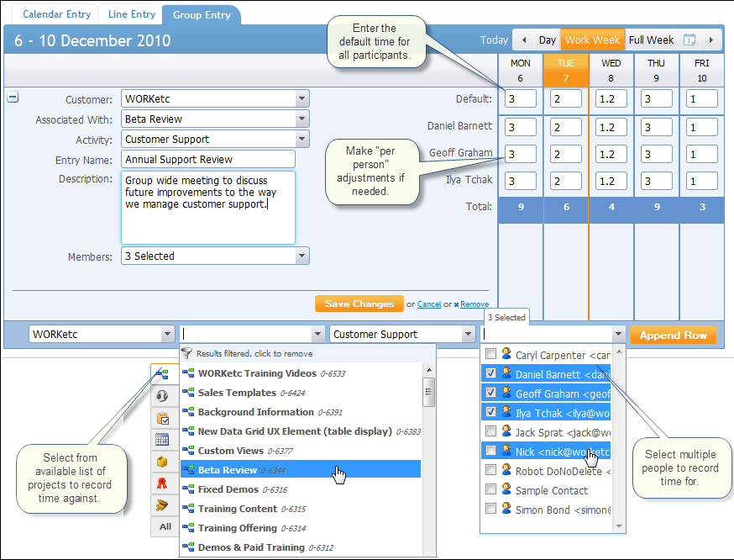
Task: Click the red award ribbon filter icon
Action: 163,483
